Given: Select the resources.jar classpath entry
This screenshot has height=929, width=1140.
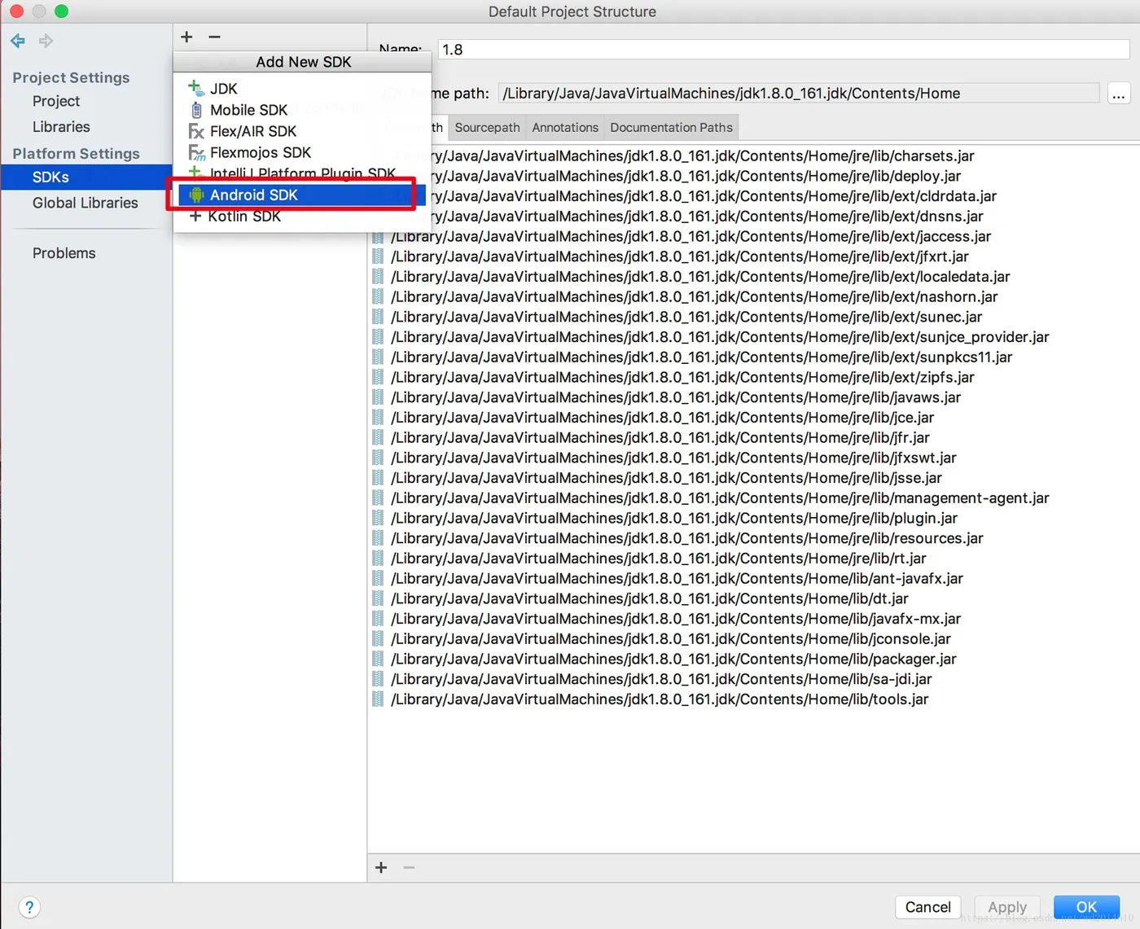Looking at the screenshot, I should click(687, 538).
